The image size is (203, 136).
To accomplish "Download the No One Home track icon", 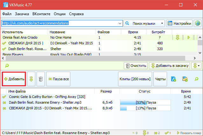I will pos(178,37).
